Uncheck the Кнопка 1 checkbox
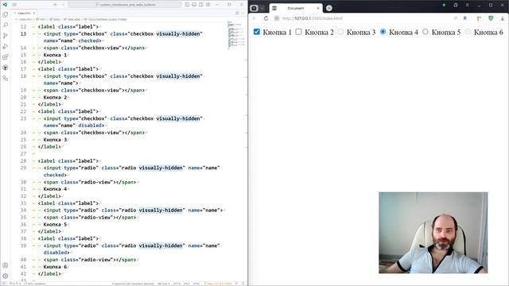 pos(257,32)
